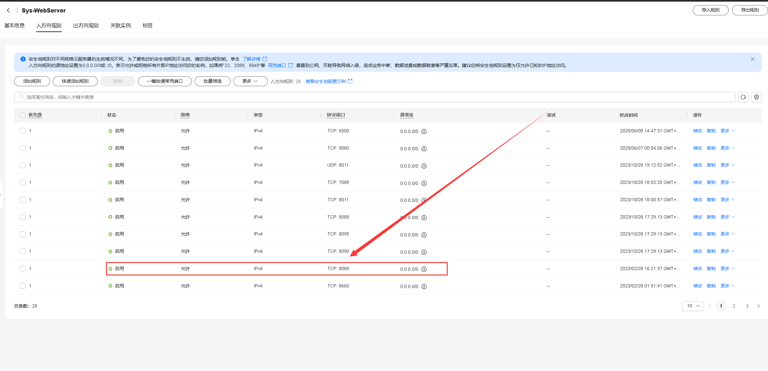The height and width of the screenshot is (371, 768).
Task: Select checkbox for UDP: 8011 rule
Action: tap(23, 165)
